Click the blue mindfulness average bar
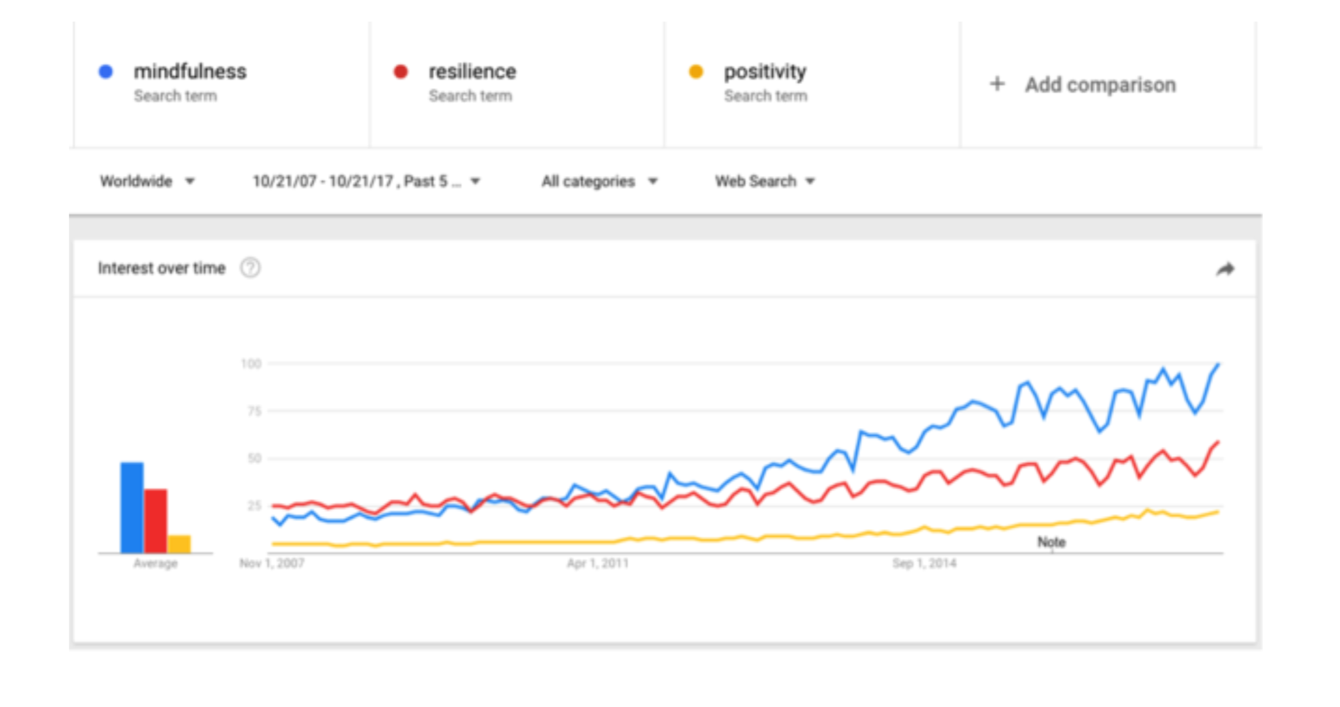1340x707 pixels. pyautogui.click(x=132, y=508)
